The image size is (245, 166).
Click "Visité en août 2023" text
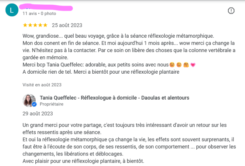pos(42,85)
